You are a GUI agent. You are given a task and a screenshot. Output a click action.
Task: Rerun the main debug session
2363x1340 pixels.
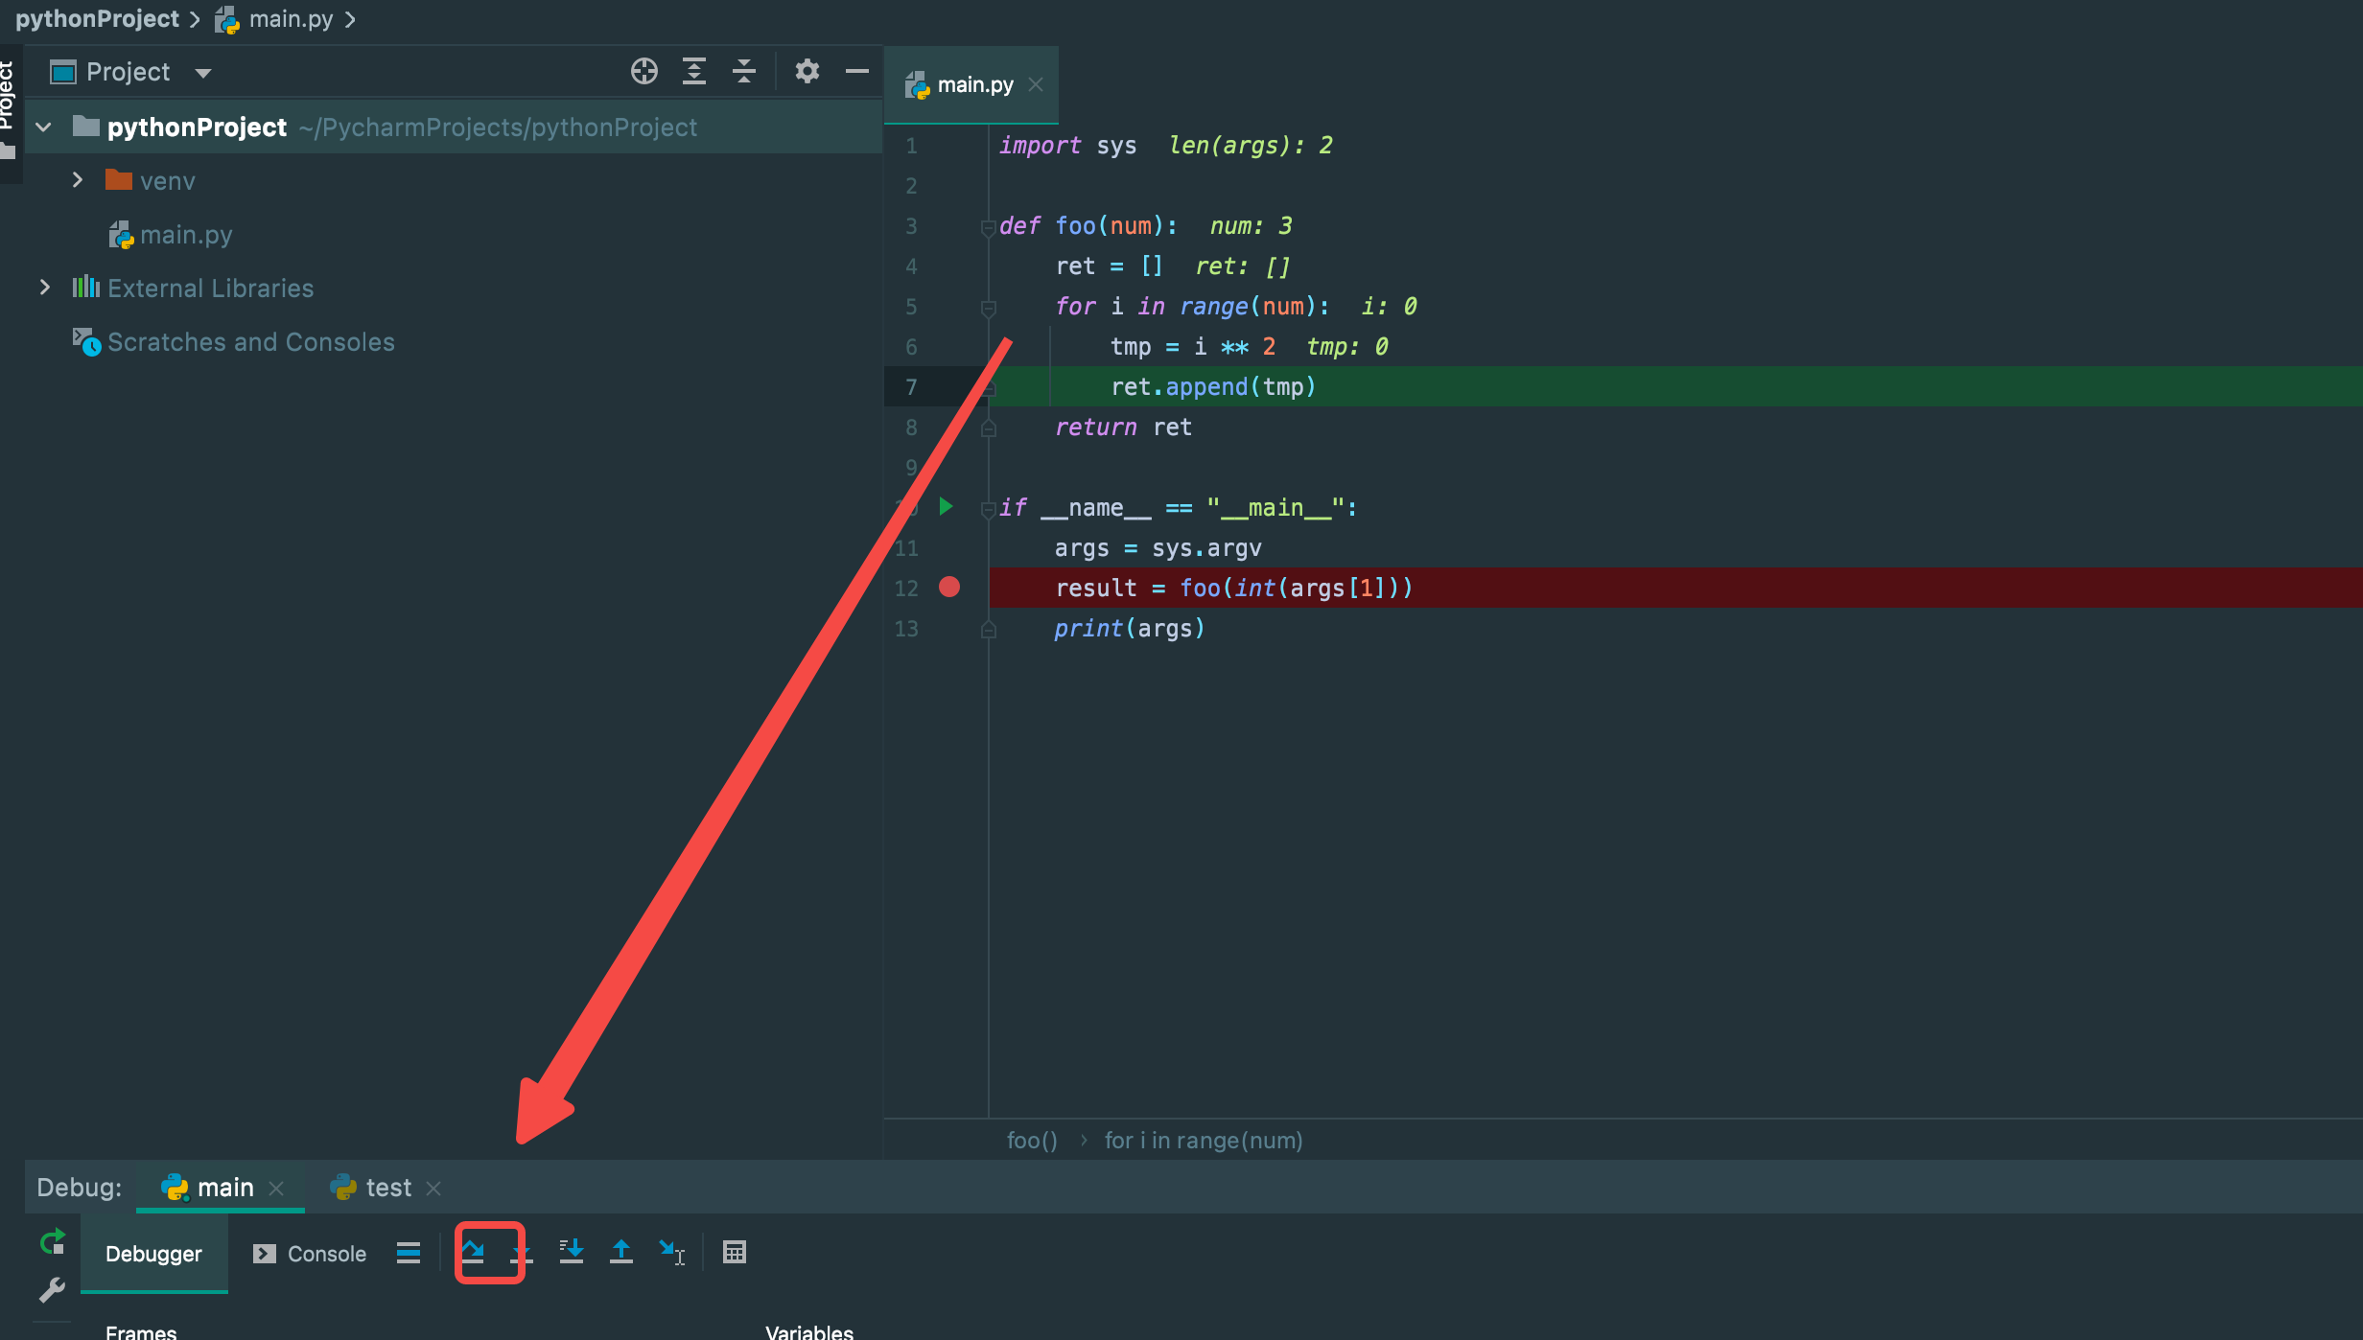(53, 1242)
